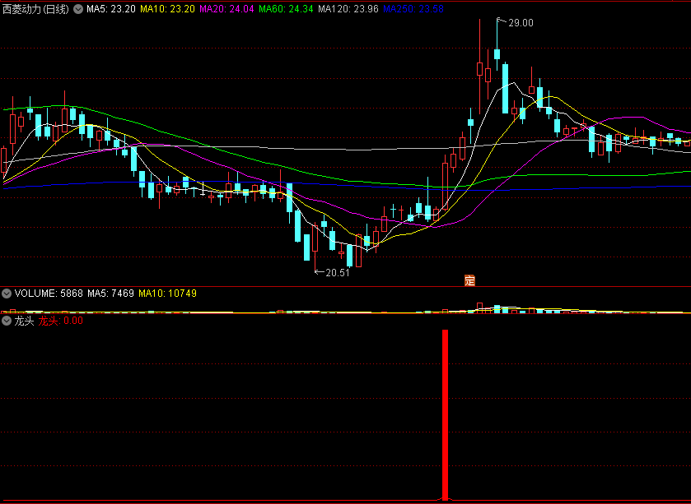The width and height of the screenshot is (691, 504).
Task: Select the MA120: 23.96 label
Action: pos(348,9)
